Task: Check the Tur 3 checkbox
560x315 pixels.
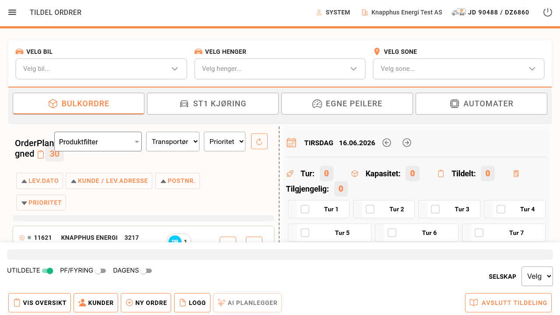Action: 435,209
